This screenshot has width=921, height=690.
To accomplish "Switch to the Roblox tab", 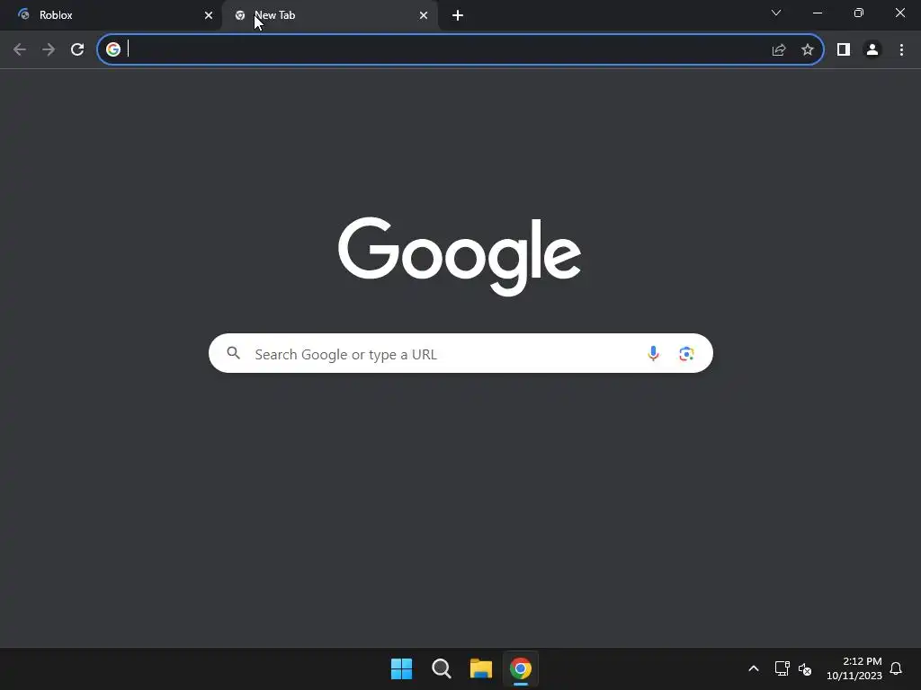I will [x=112, y=15].
